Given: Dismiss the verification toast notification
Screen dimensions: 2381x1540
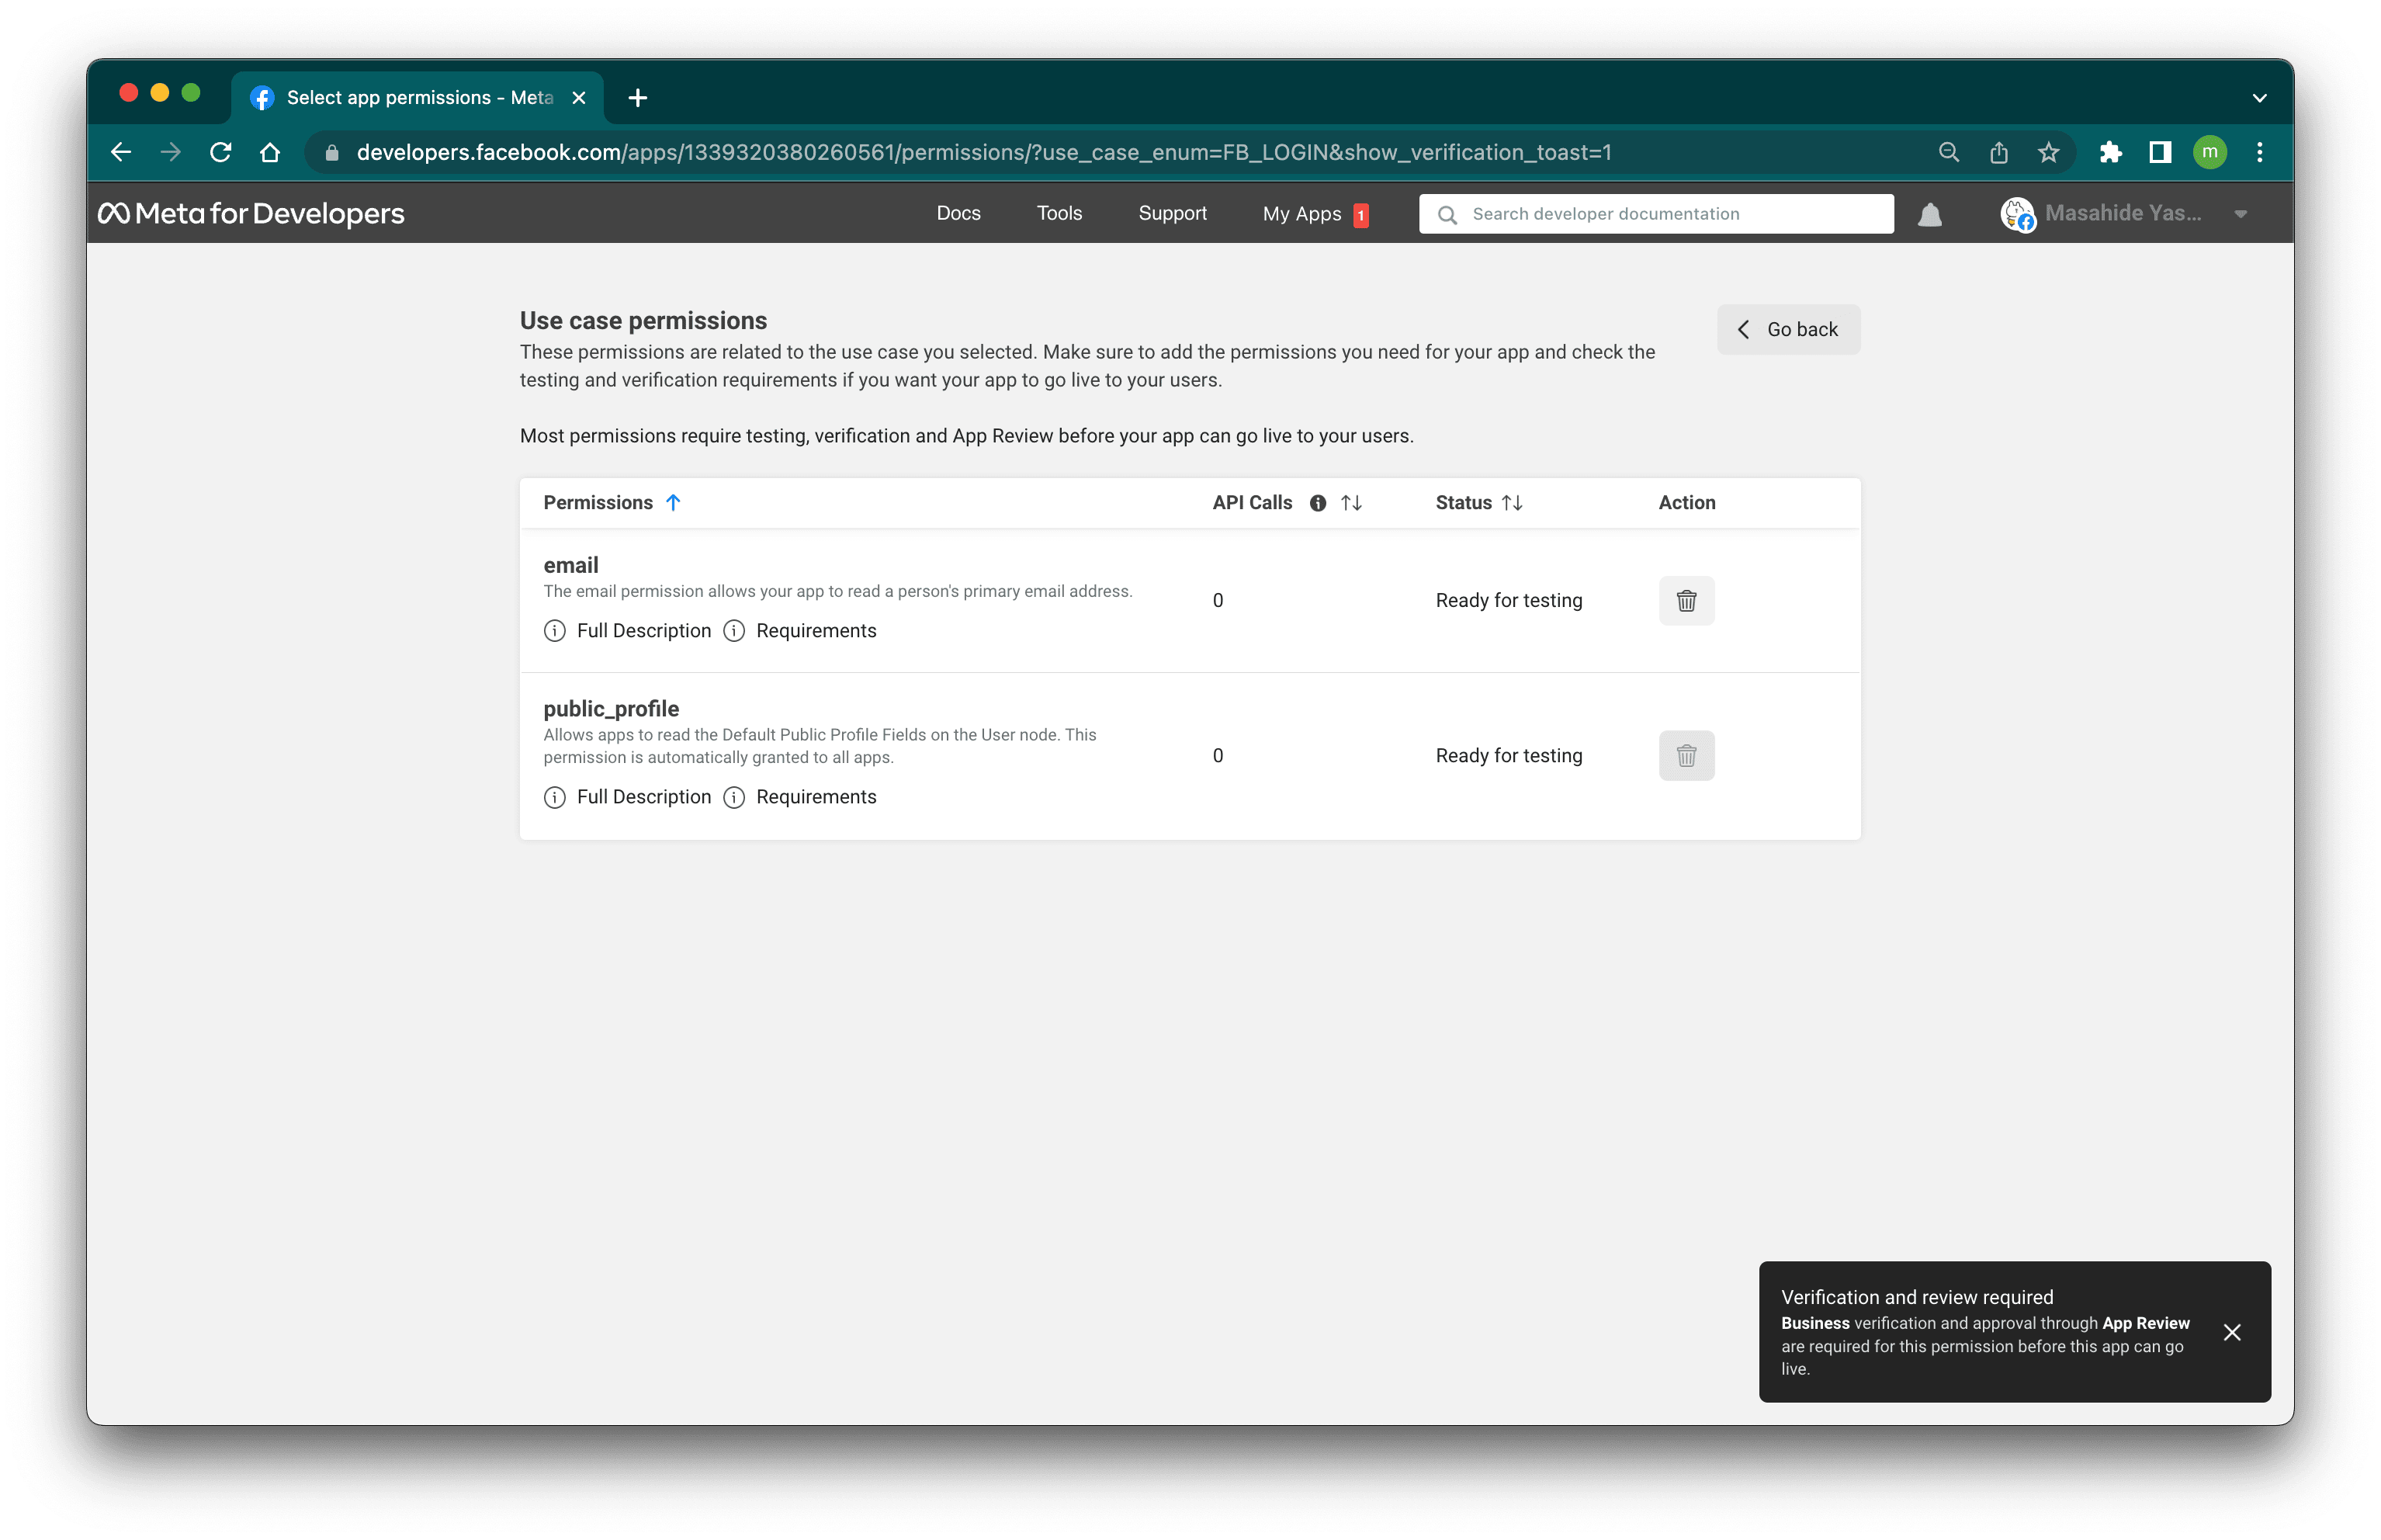Looking at the screenshot, I should (x=2231, y=1332).
